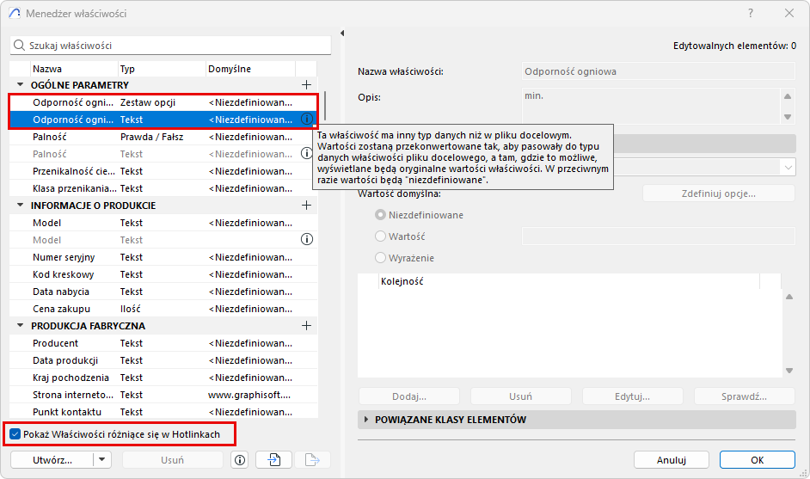
Task: Open the data type dropdown on right panel
Action: 789,168
